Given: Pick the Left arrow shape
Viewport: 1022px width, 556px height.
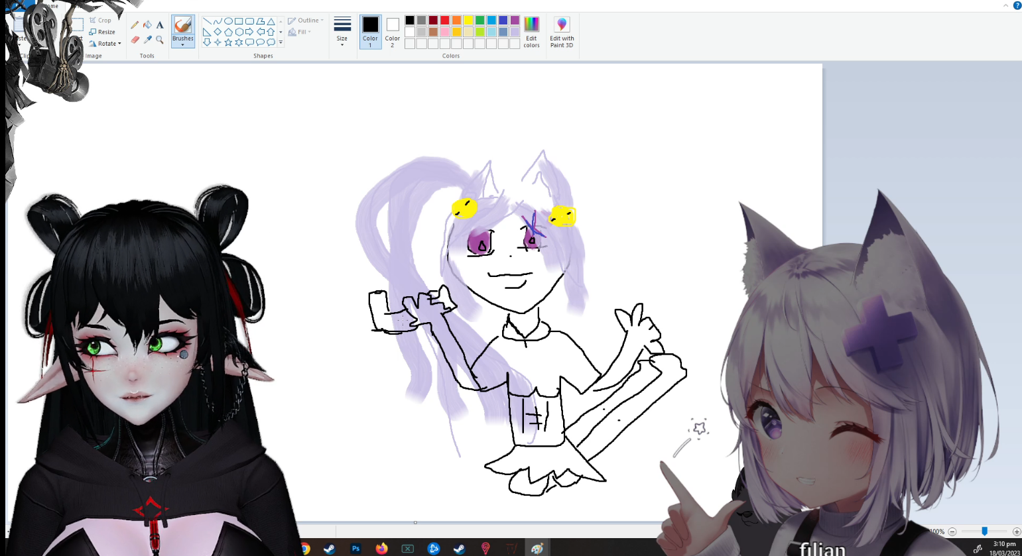Looking at the screenshot, I should [x=260, y=32].
